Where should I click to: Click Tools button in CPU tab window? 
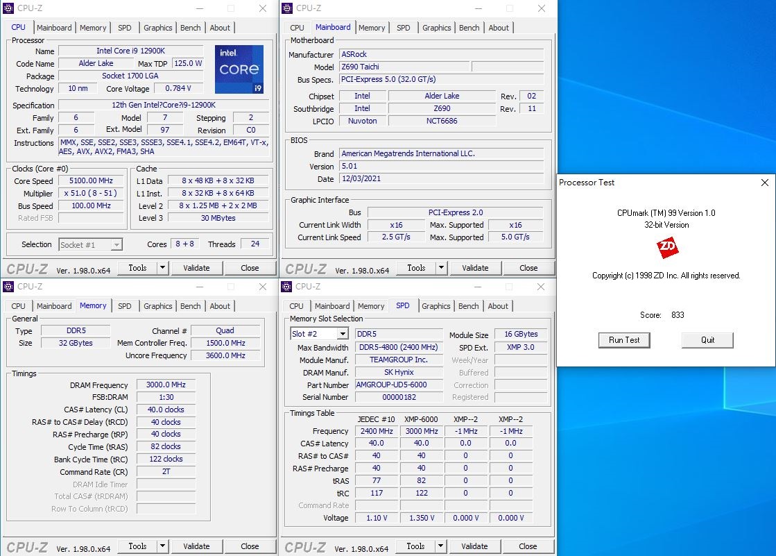point(137,268)
